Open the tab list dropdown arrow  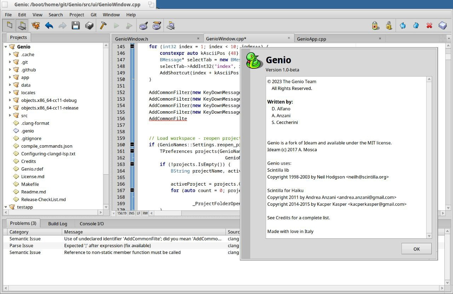449,39
